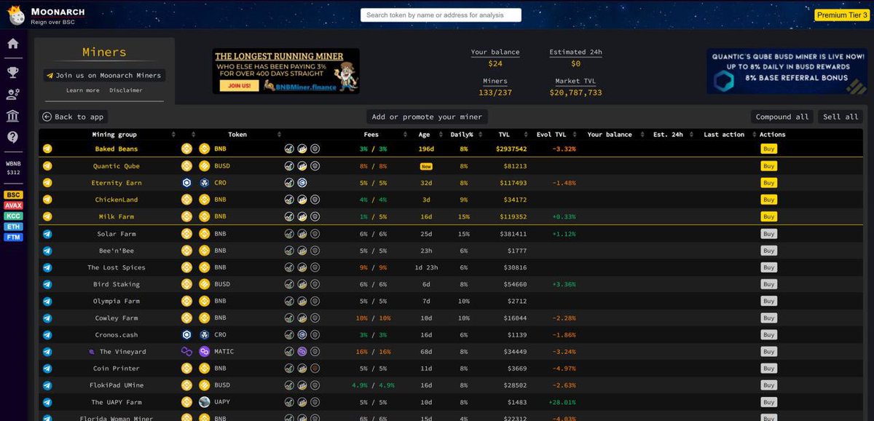Screen dimensions: 874x421
Task: Open Solar Farm Telegram icon
Action: 47,234
